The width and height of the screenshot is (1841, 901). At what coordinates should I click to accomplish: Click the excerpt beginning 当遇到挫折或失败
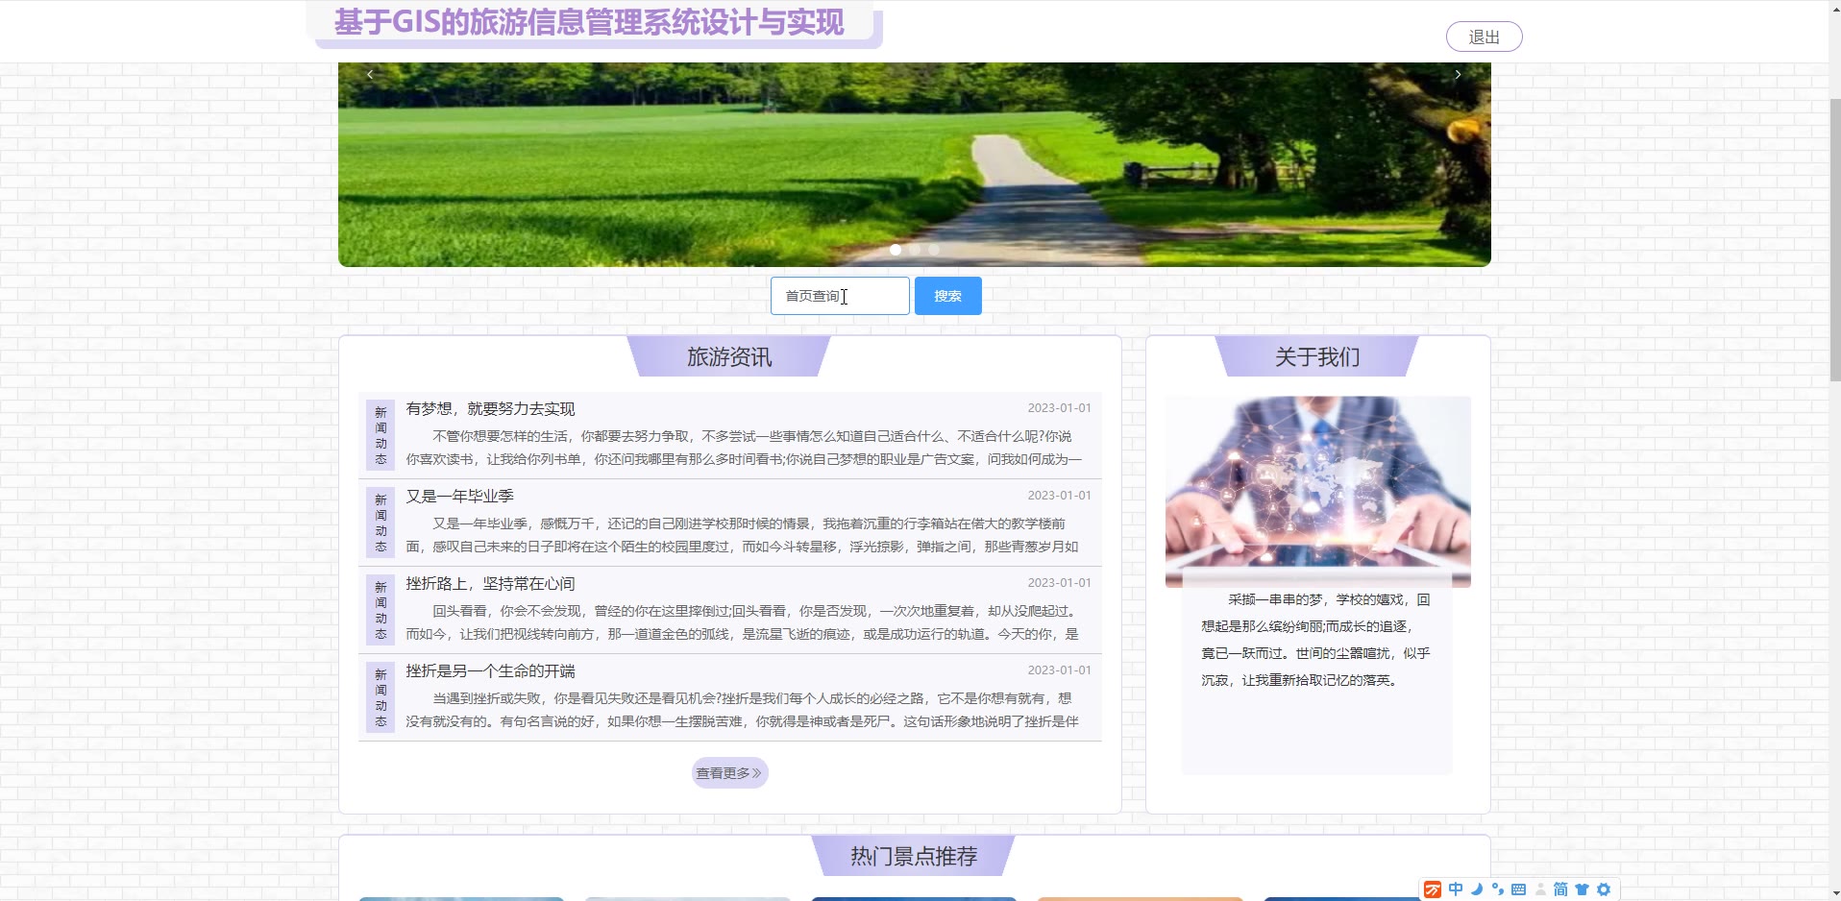pos(742,710)
